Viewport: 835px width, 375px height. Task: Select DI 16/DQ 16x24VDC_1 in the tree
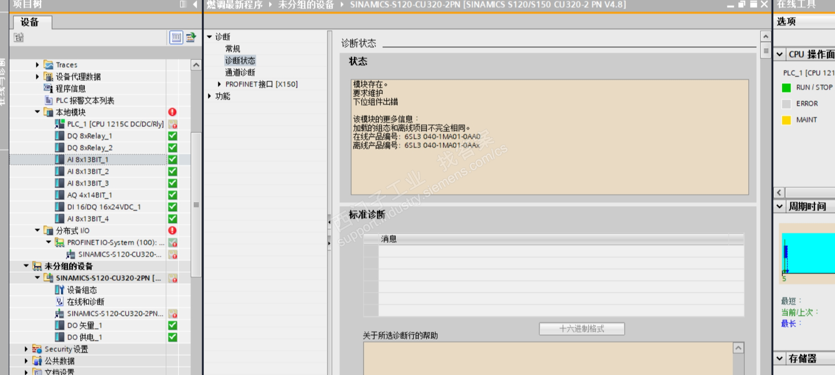(x=104, y=207)
